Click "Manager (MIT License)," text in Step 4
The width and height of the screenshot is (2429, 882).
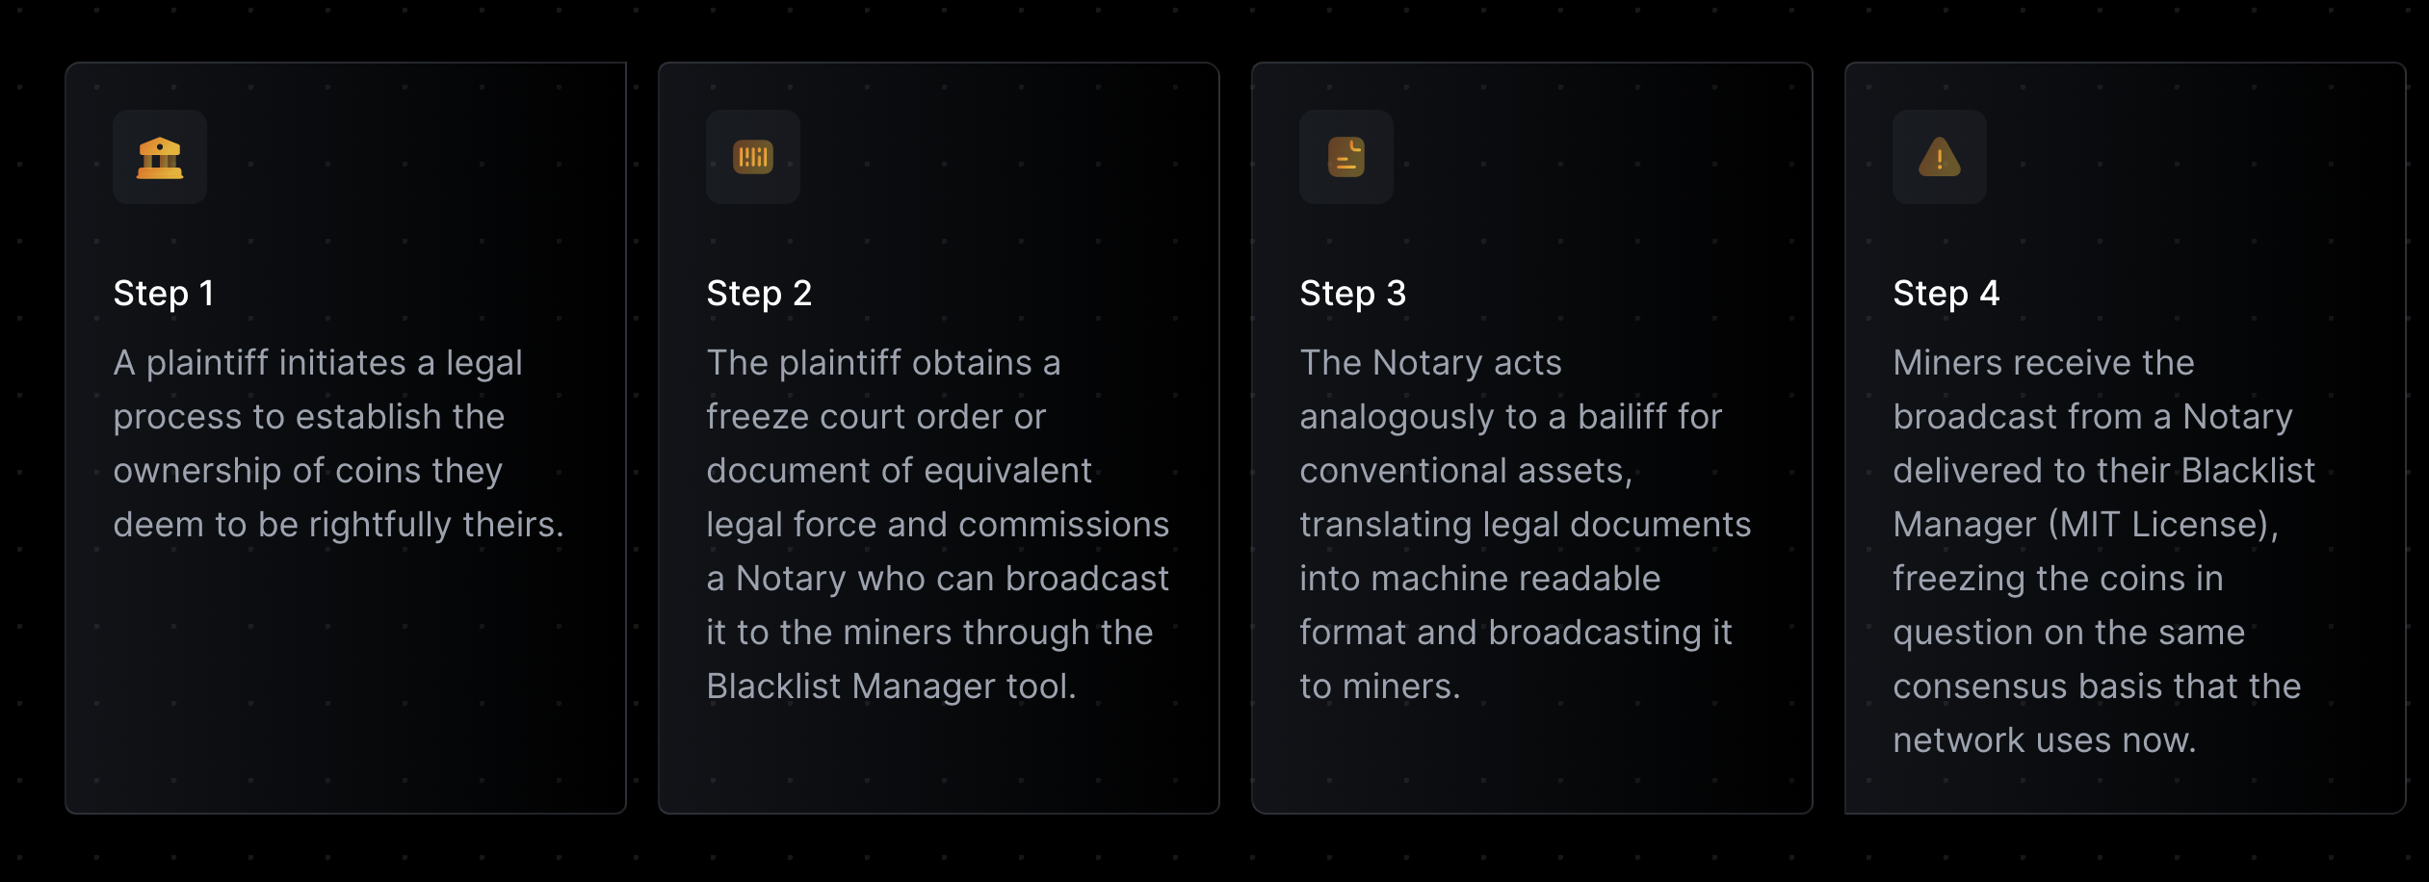coord(2085,525)
